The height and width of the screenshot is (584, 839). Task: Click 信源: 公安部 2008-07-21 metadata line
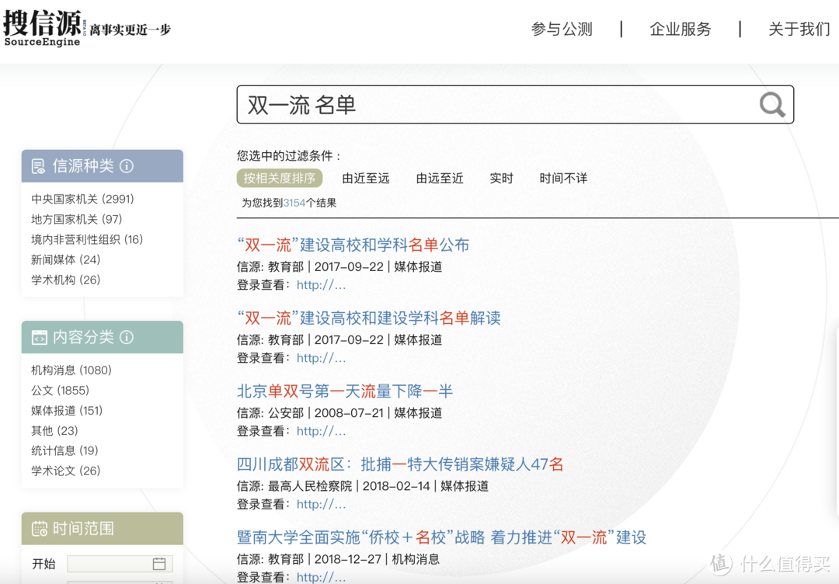(339, 413)
